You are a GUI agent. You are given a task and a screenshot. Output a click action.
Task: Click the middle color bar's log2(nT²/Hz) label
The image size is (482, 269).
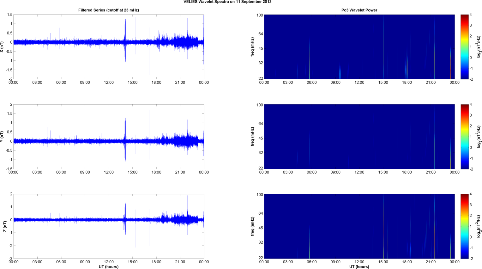click(x=479, y=137)
